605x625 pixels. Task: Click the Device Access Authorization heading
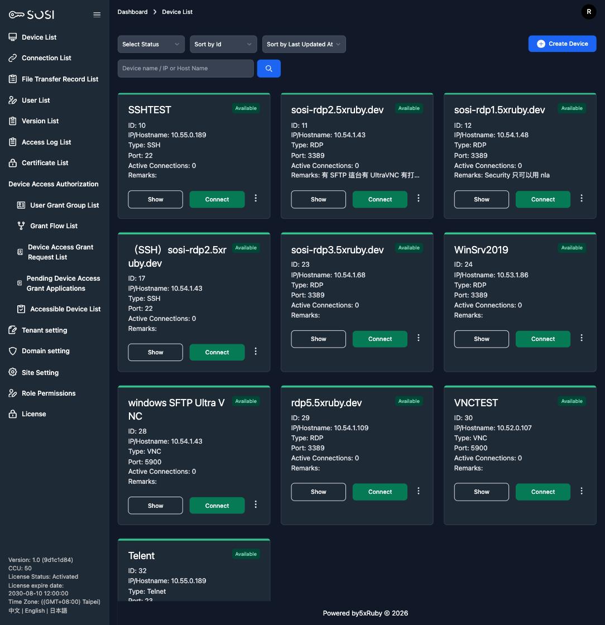click(x=54, y=184)
